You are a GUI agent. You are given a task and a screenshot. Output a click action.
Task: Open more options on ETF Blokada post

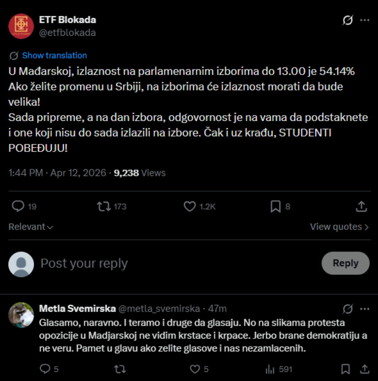(x=365, y=20)
